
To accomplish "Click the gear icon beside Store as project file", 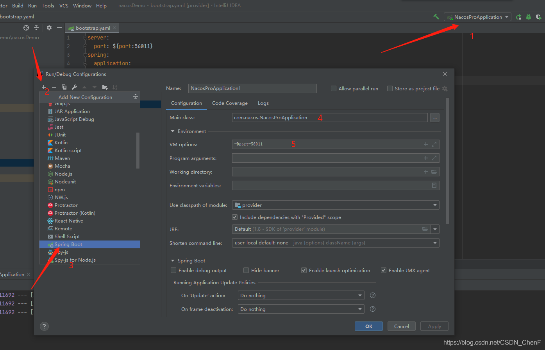I will 445,88.
